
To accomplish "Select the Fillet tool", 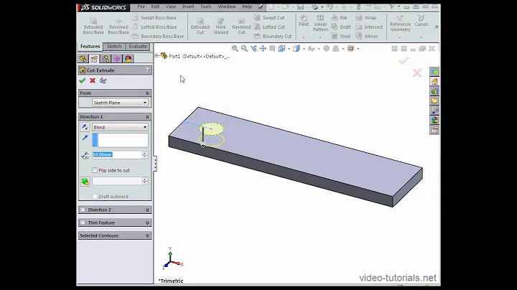I will click(304, 21).
